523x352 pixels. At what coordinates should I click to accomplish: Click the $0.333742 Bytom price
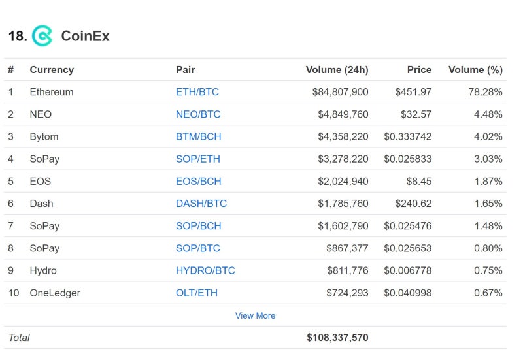coord(407,136)
